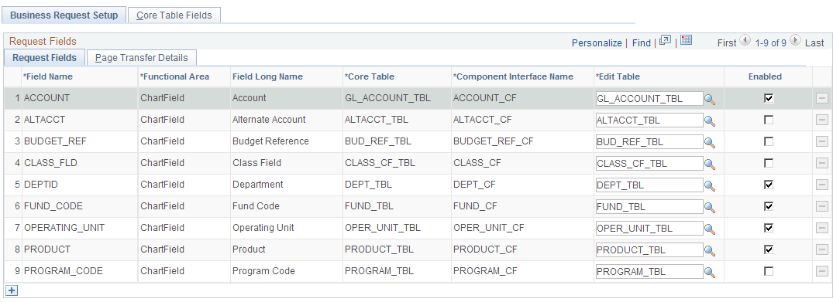Open lookup for DEPT_TBL edit table
833x302 pixels.
(710, 185)
